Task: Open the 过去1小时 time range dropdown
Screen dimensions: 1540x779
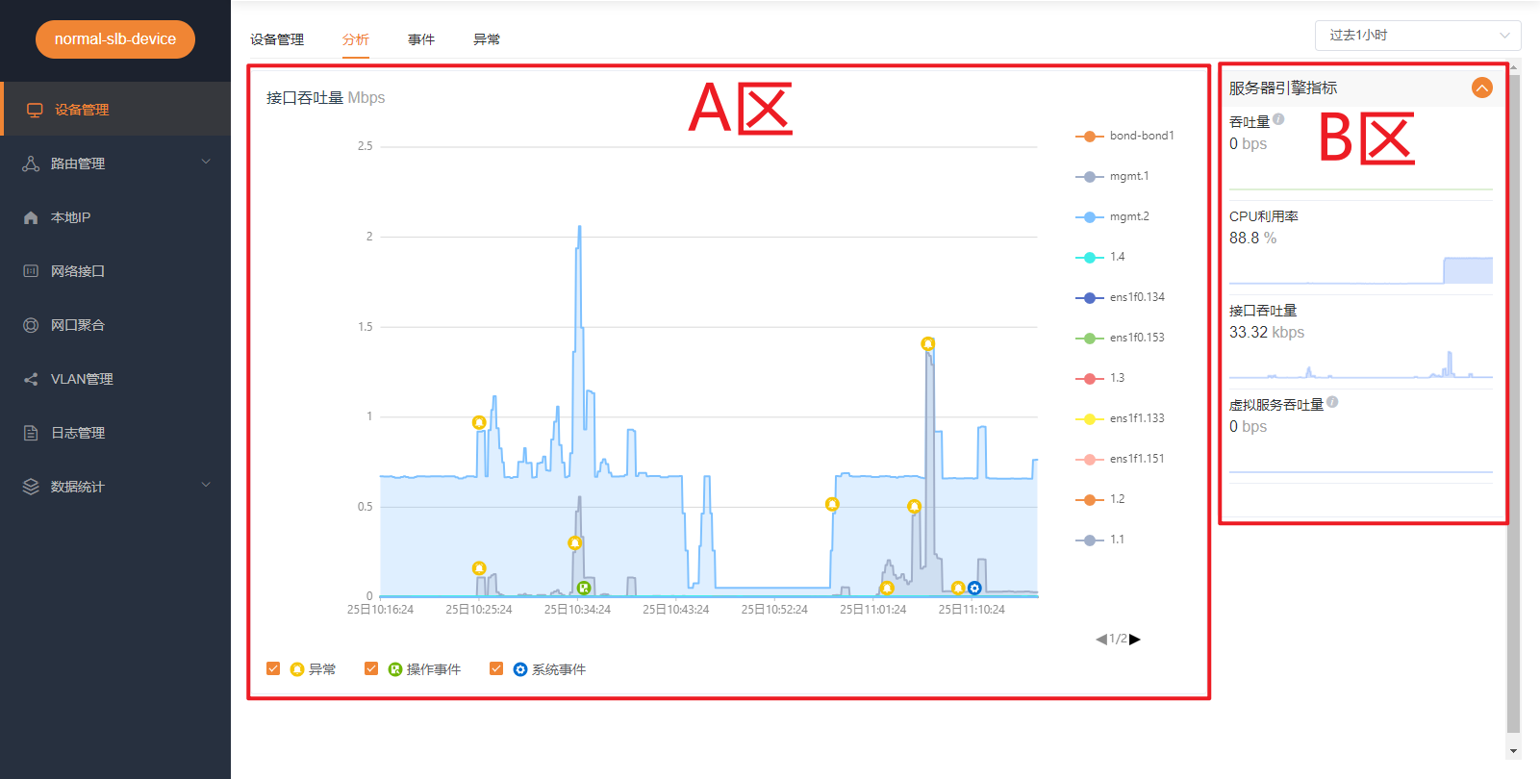Action: (x=1417, y=36)
